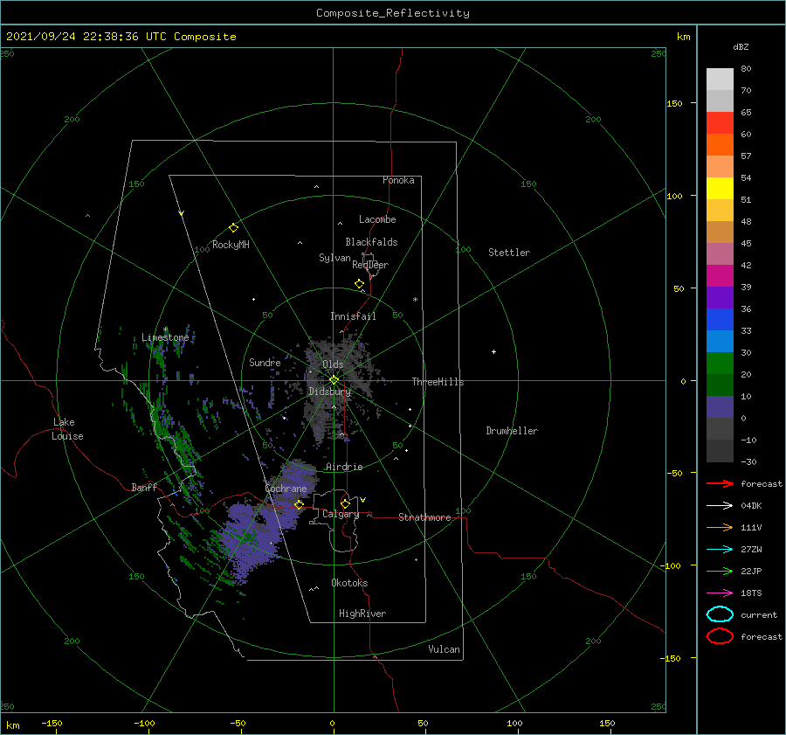Click the Airdrie city label
The width and height of the screenshot is (786, 735).
point(344,467)
